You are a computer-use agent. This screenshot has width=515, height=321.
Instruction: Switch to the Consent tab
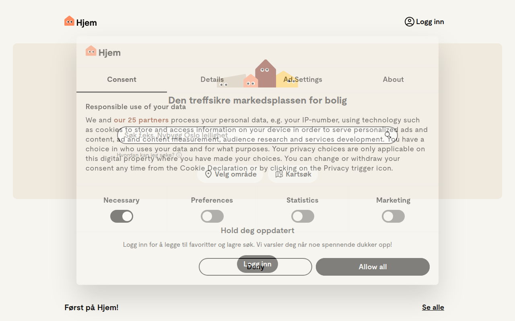coord(122,79)
